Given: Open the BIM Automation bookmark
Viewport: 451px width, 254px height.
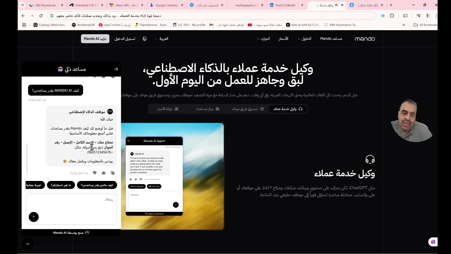Looking at the screenshot, I should 341,25.
